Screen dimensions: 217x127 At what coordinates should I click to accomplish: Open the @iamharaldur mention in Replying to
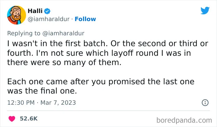point(63,33)
